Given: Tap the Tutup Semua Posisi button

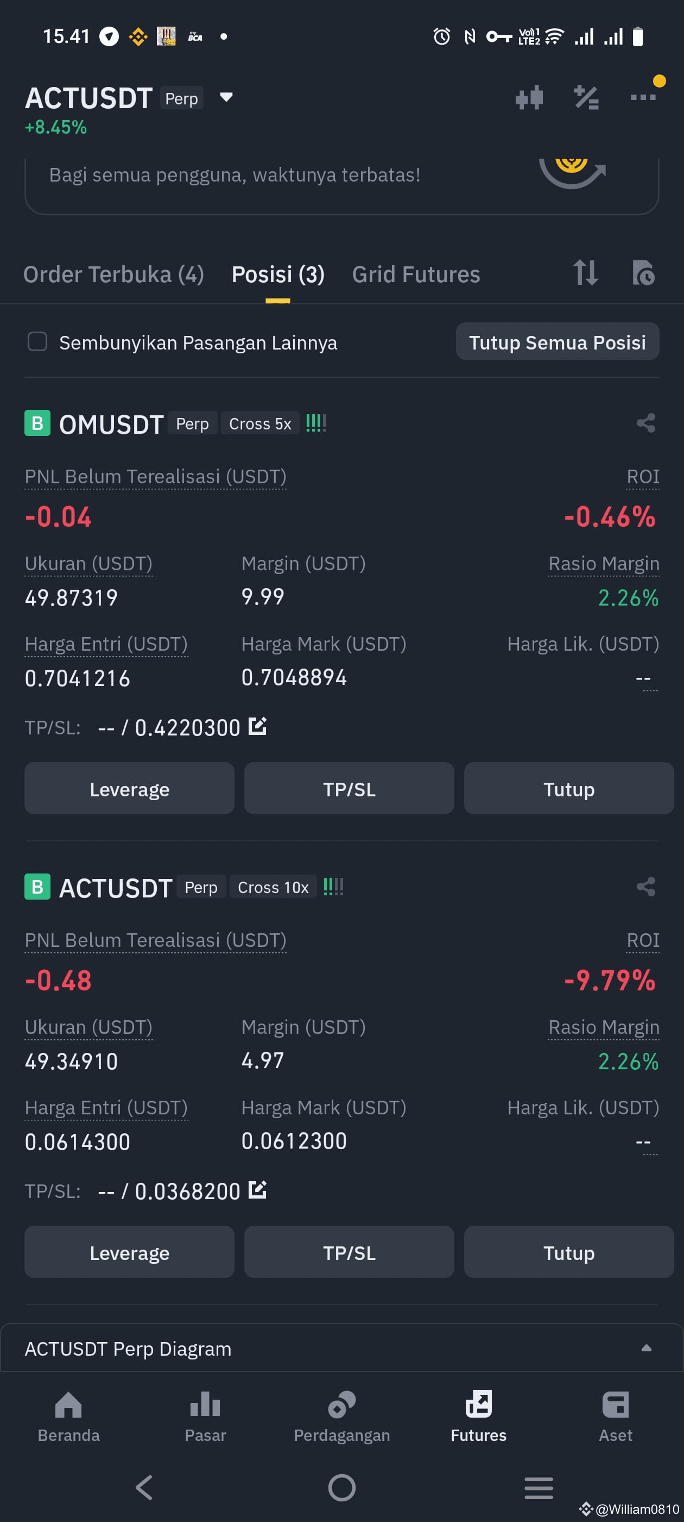Looking at the screenshot, I should [x=557, y=341].
